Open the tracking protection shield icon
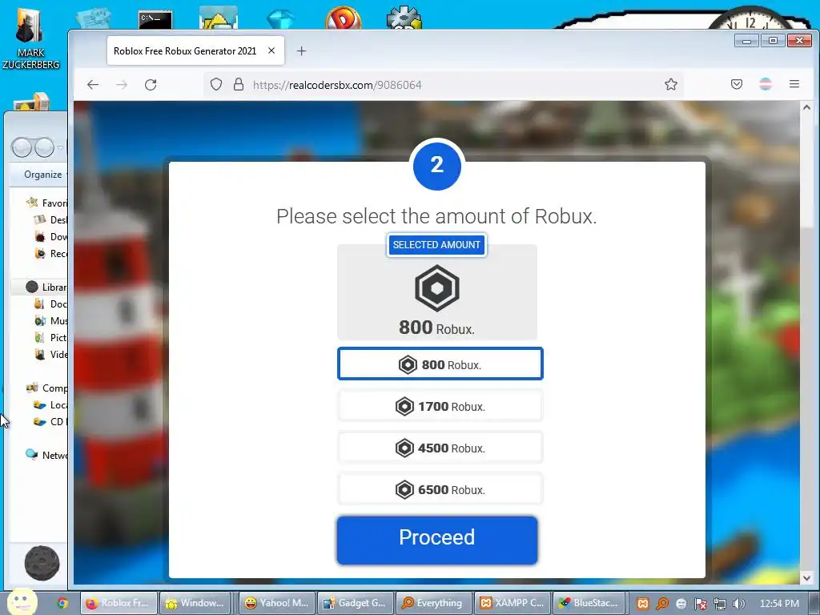This screenshot has height=615, width=820. point(216,84)
